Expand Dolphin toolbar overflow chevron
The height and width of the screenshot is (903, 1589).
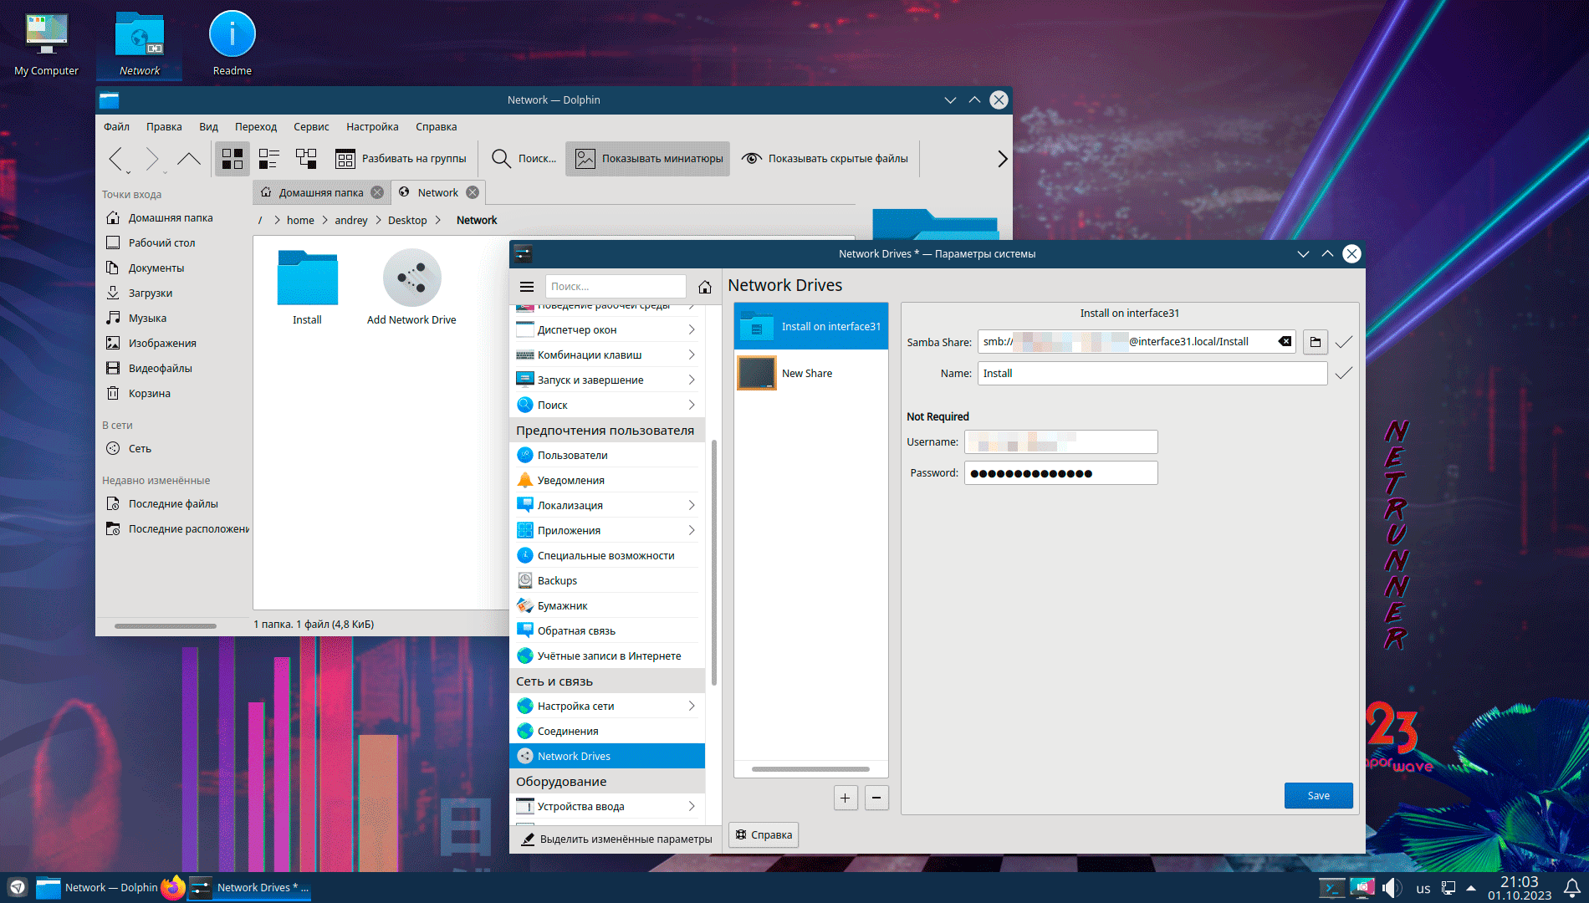click(1002, 159)
